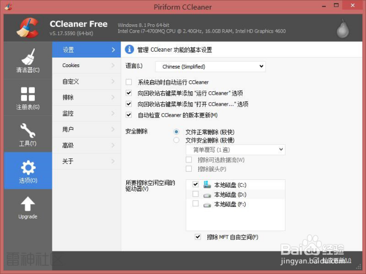Screen dimensions: 366x274
Task: Click the version text v5.17.5590
Action: [x=72, y=34]
